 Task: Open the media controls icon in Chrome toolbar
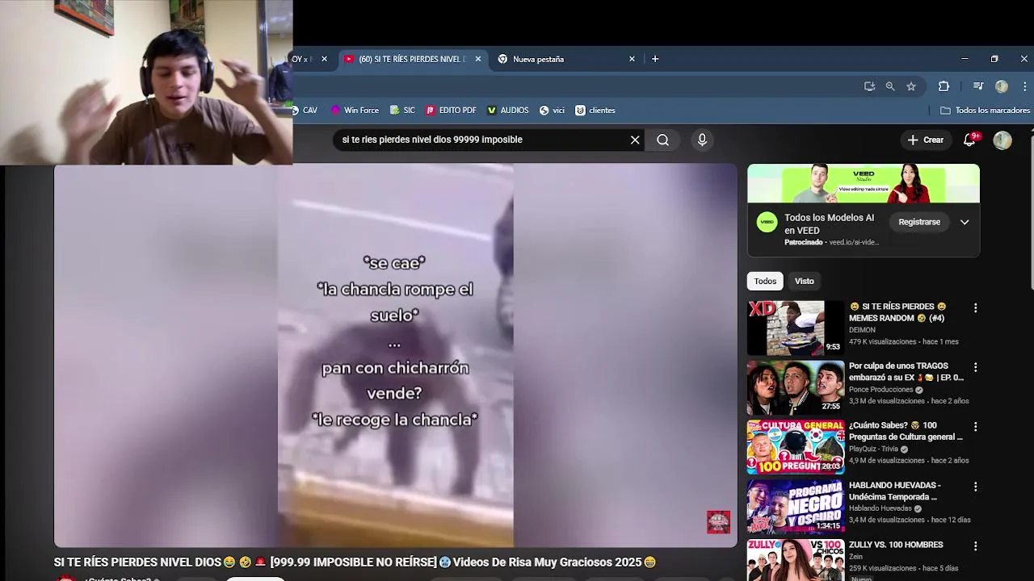point(978,86)
